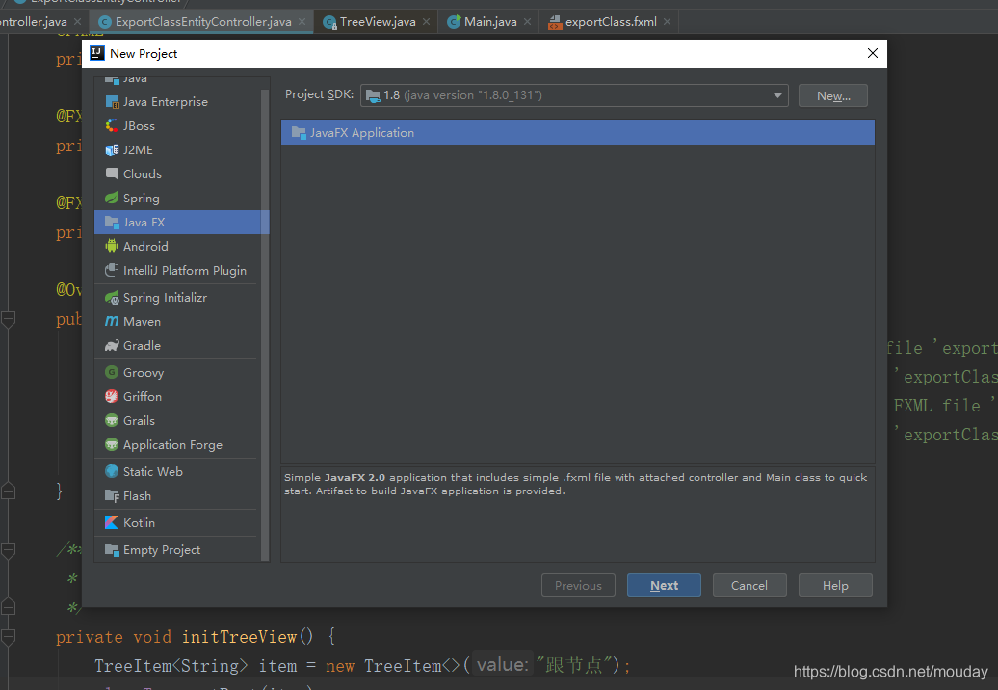The image size is (998, 690).
Task: Click the Project SDK label
Action: point(319,94)
